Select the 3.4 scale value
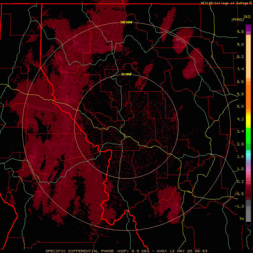Viewport: 253px width, 253px height. click(240, 132)
